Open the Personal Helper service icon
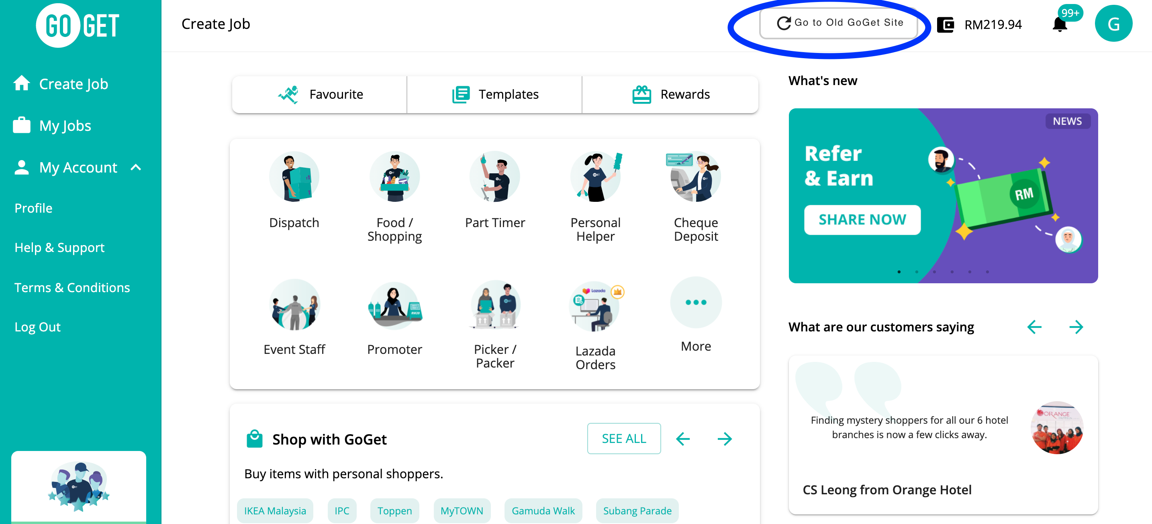Image resolution: width=1152 pixels, height=524 pixels. coord(595,177)
